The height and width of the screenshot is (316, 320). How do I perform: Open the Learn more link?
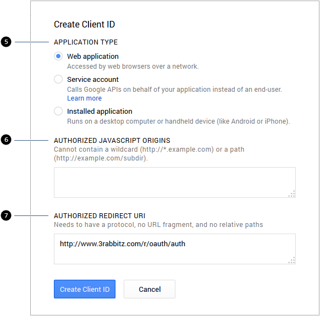click(x=84, y=98)
